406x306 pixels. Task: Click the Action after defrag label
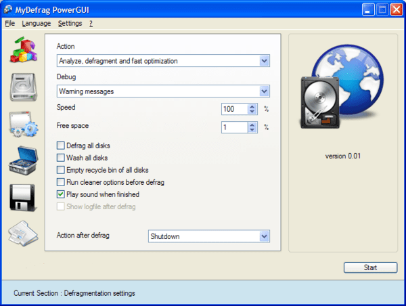(83, 236)
